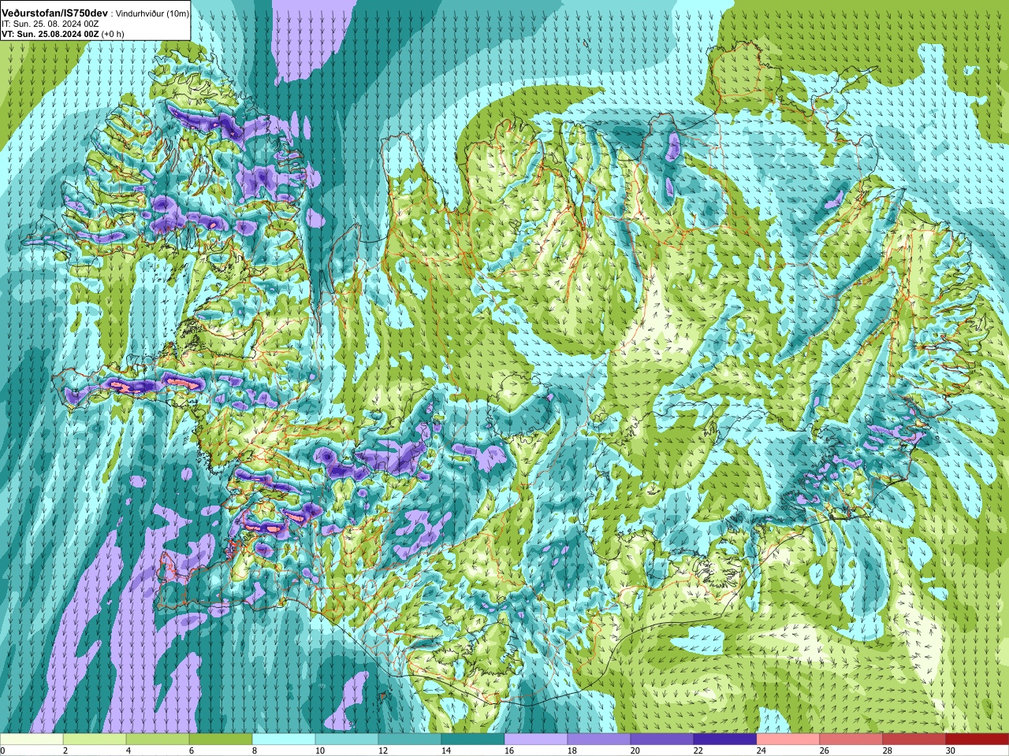The height and width of the screenshot is (756, 1009).
Task: Select the 18–20 medium purple legend swatch
Action: [599, 739]
